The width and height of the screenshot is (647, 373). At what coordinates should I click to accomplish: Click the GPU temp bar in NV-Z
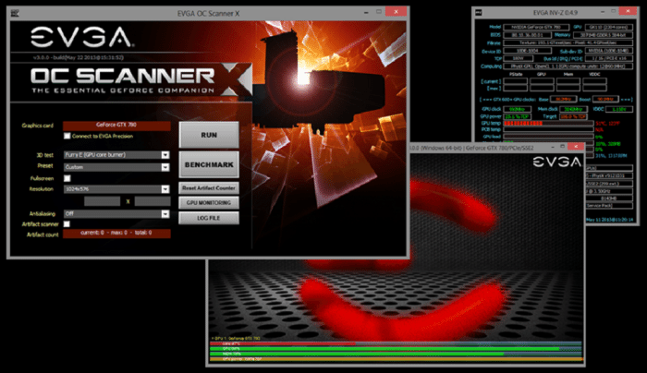point(548,123)
